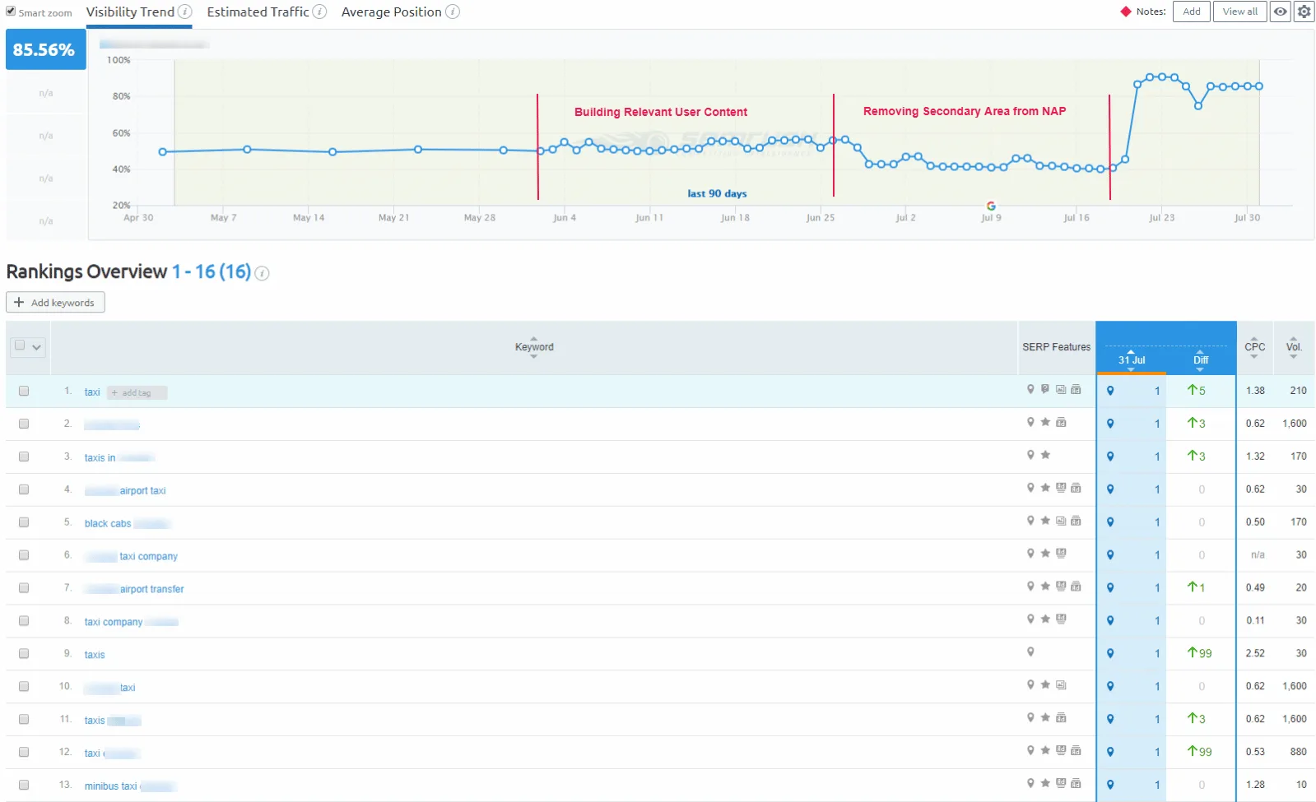Click the Google logo marker on chart

991,206
